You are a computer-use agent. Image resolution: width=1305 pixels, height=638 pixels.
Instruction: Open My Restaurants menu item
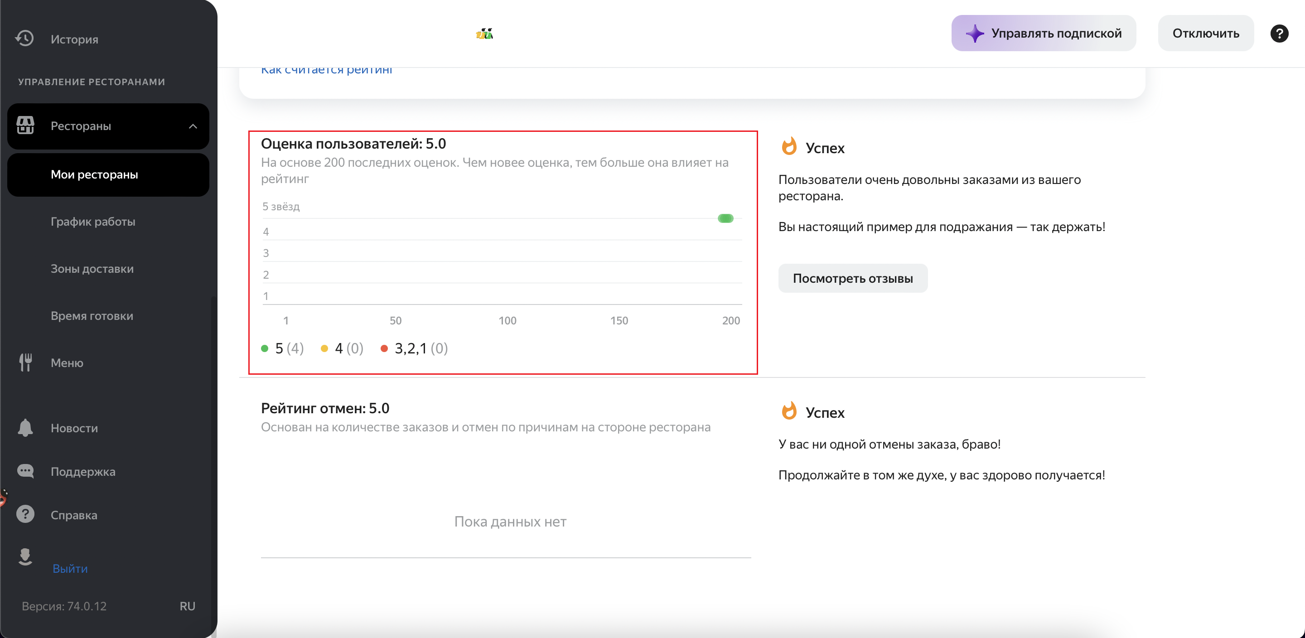(x=94, y=175)
